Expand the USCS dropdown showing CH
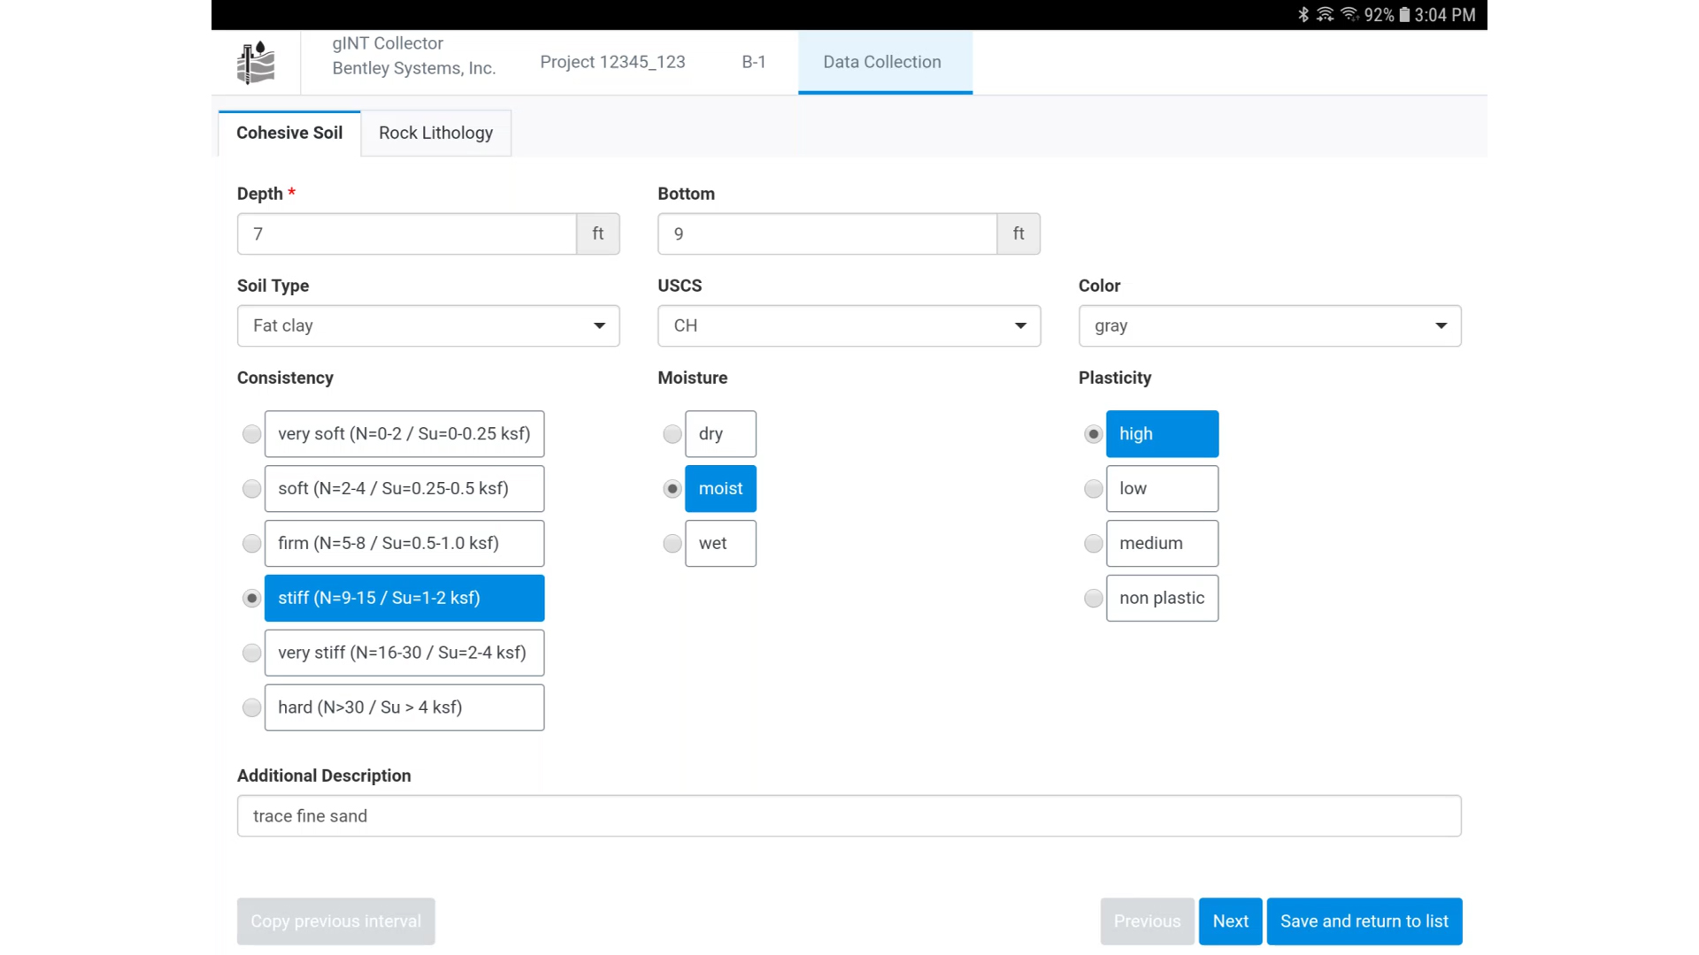 pyautogui.click(x=849, y=325)
